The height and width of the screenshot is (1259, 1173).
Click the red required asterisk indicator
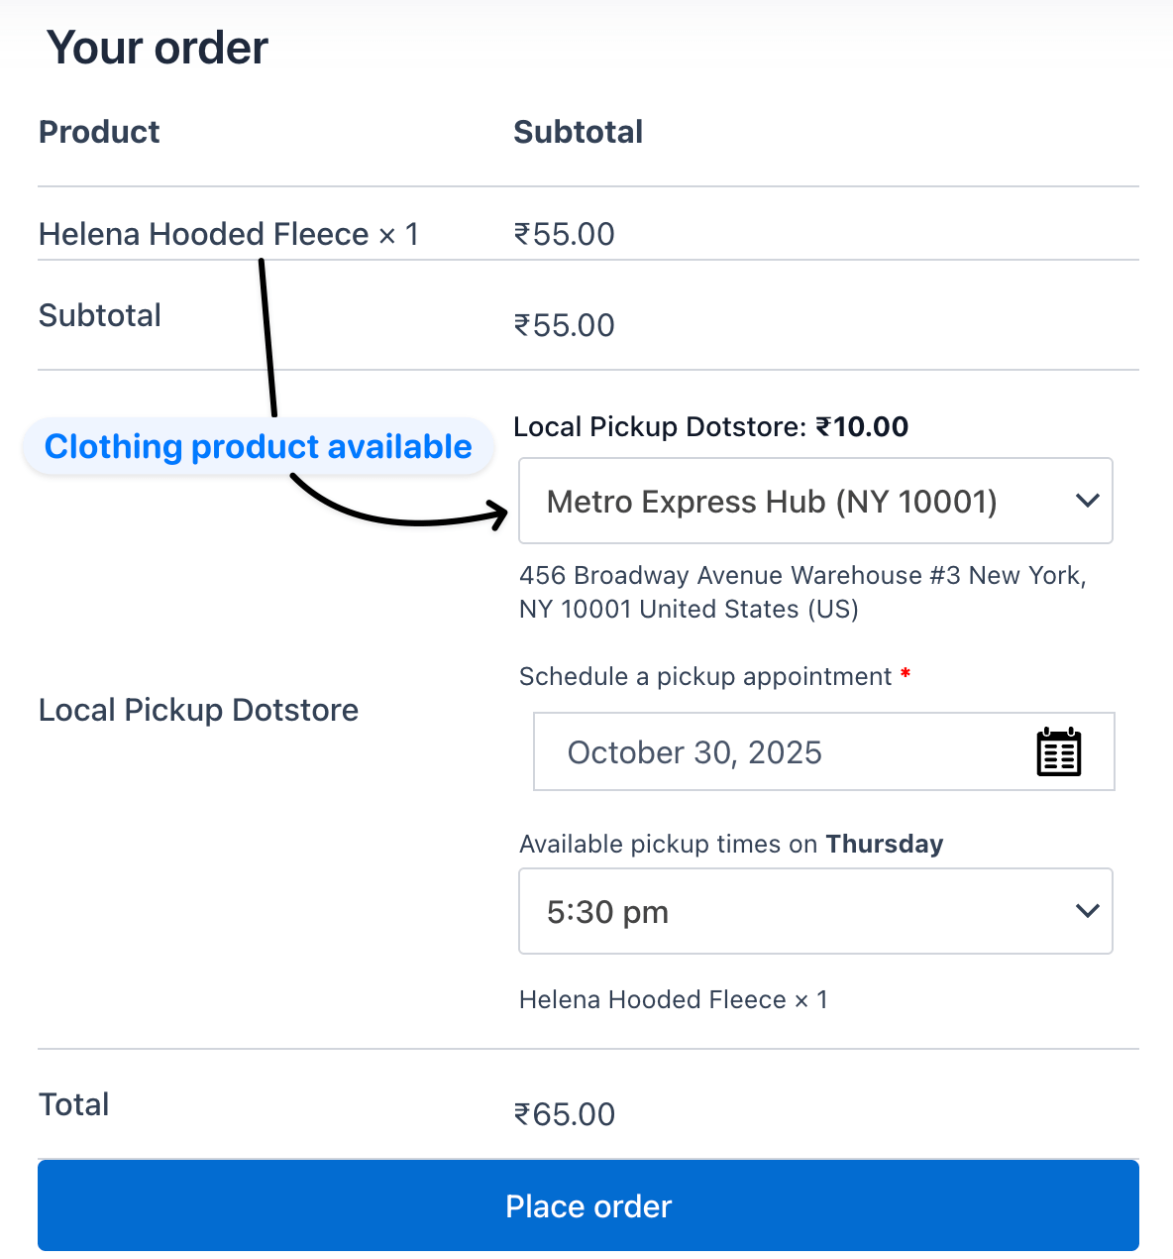tap(906, 674)
